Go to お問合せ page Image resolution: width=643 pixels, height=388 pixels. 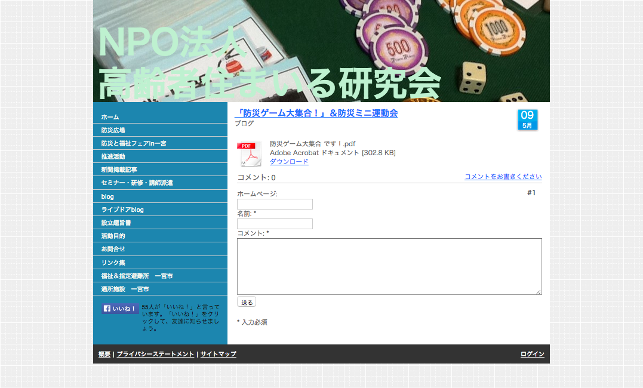113,249
